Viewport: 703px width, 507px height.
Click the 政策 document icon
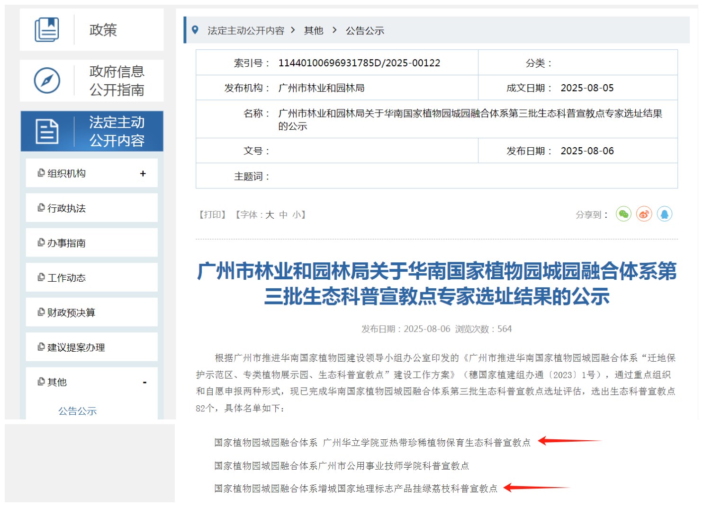47,30
